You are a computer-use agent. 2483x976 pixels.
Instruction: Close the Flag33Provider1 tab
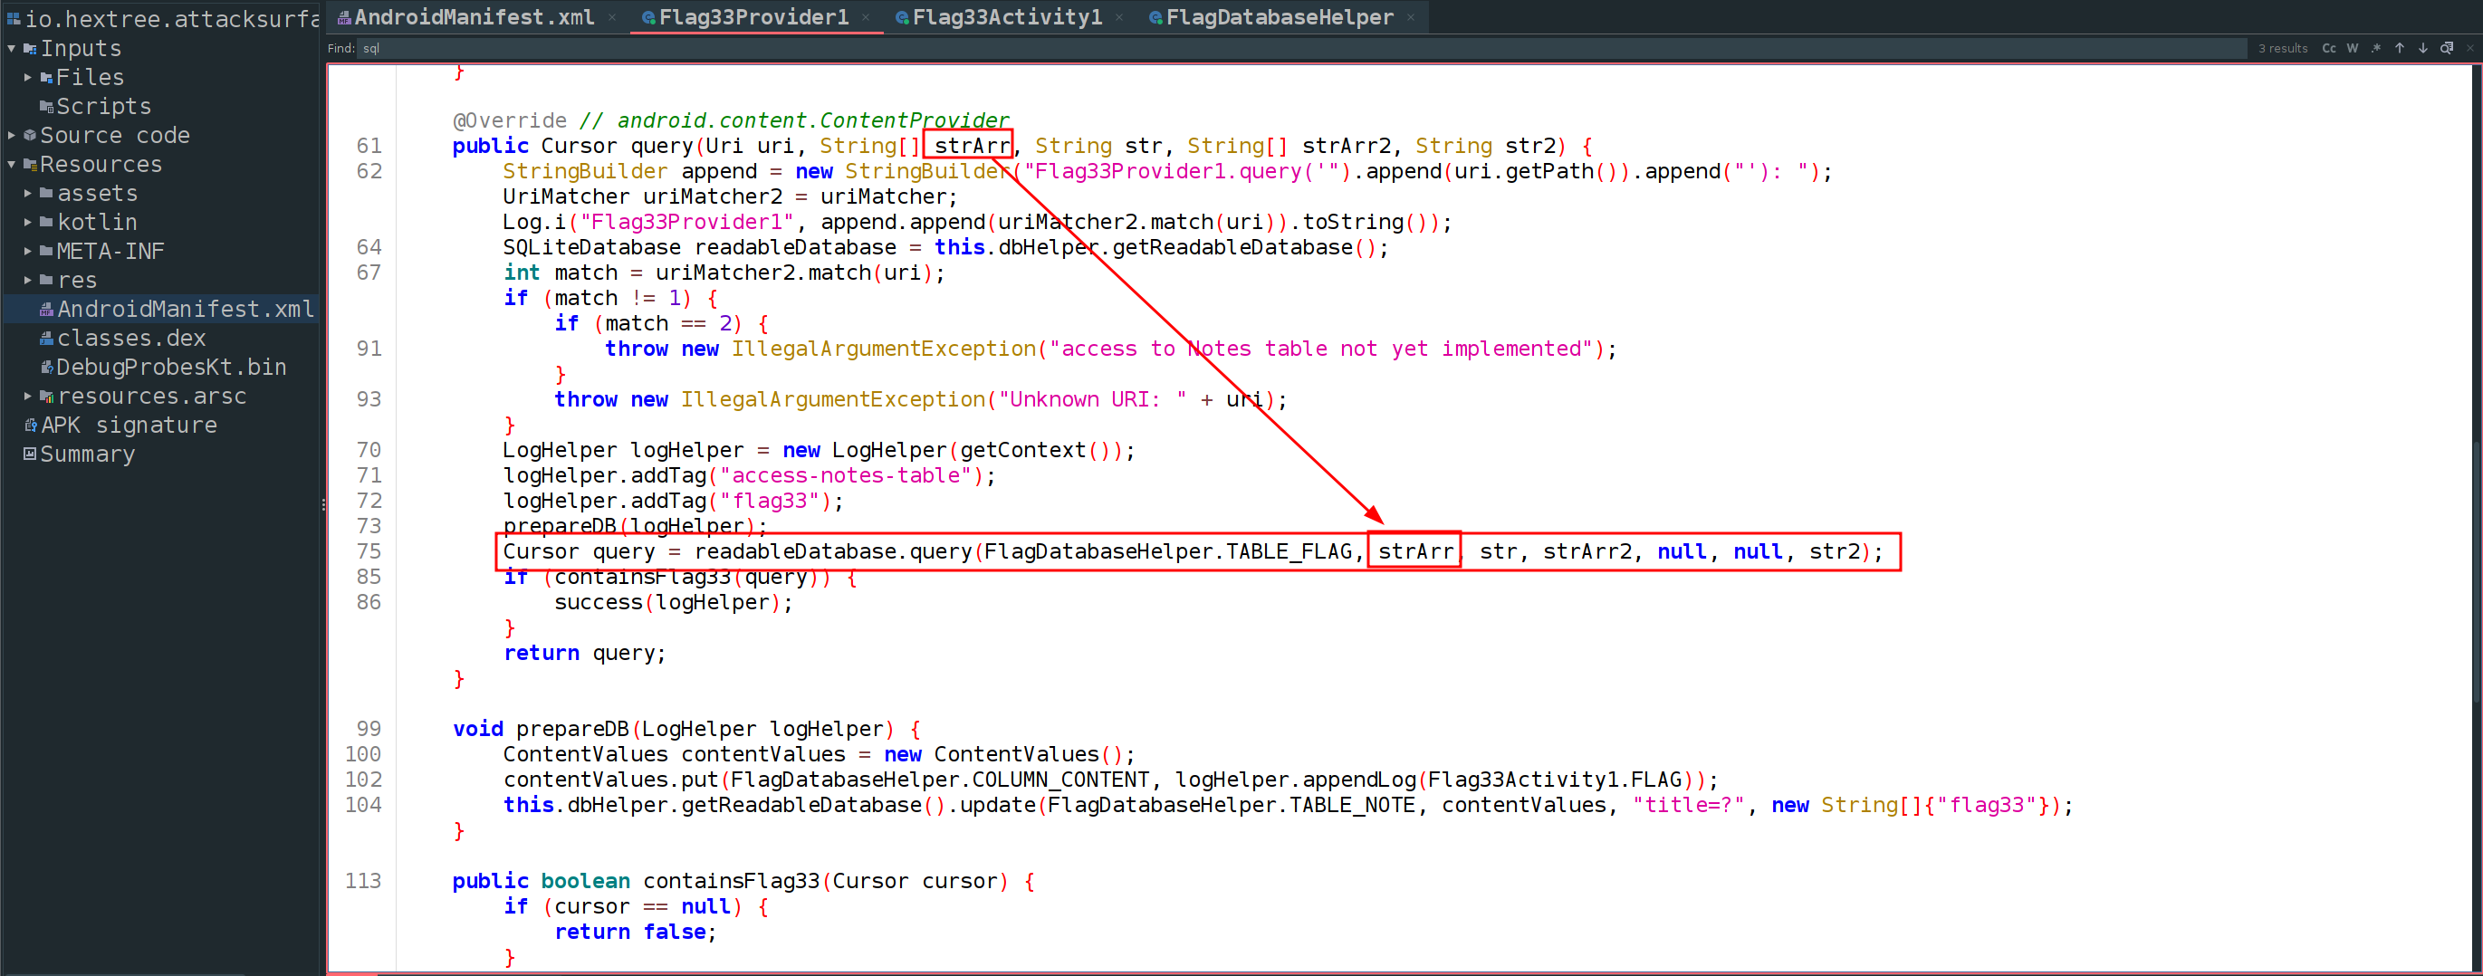click(x=866, y=17)
